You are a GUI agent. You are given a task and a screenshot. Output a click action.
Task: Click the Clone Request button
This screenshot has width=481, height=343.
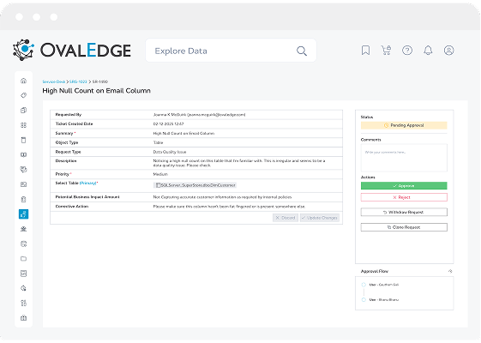[x=404, y=227]
